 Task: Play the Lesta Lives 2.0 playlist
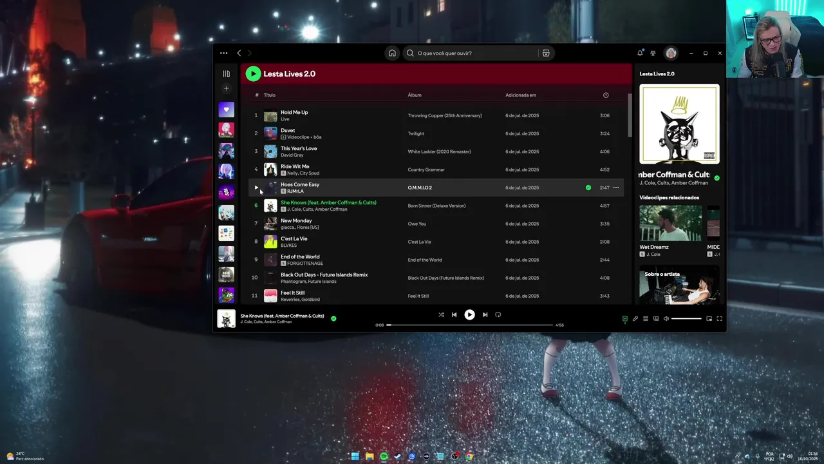click(253, 73)
